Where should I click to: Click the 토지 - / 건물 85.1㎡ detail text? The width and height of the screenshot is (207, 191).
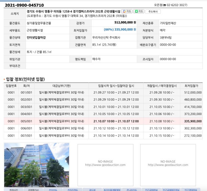[x=39, y=52]
